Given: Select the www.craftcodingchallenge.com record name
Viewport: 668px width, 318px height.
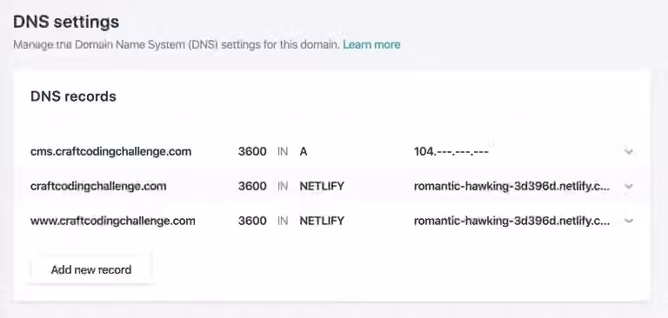Looking at the screenshot, I should point(113,221).
